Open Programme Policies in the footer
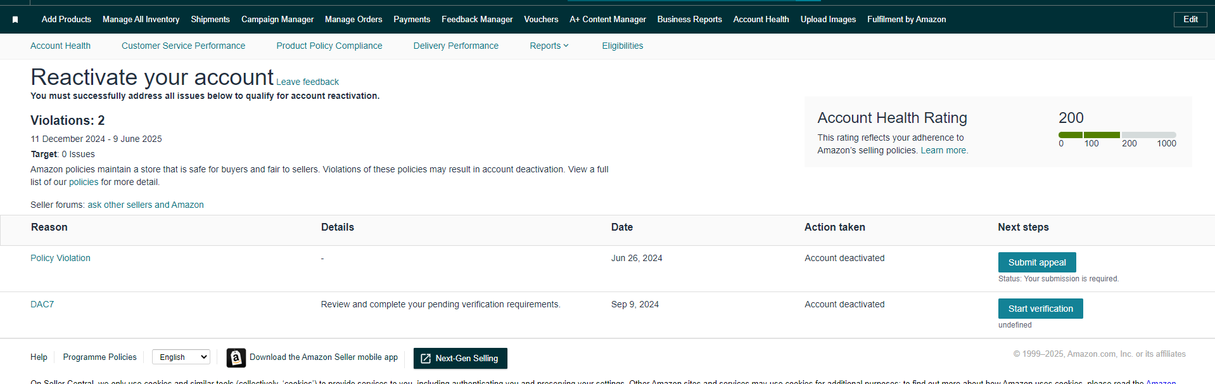 [99, 357]
